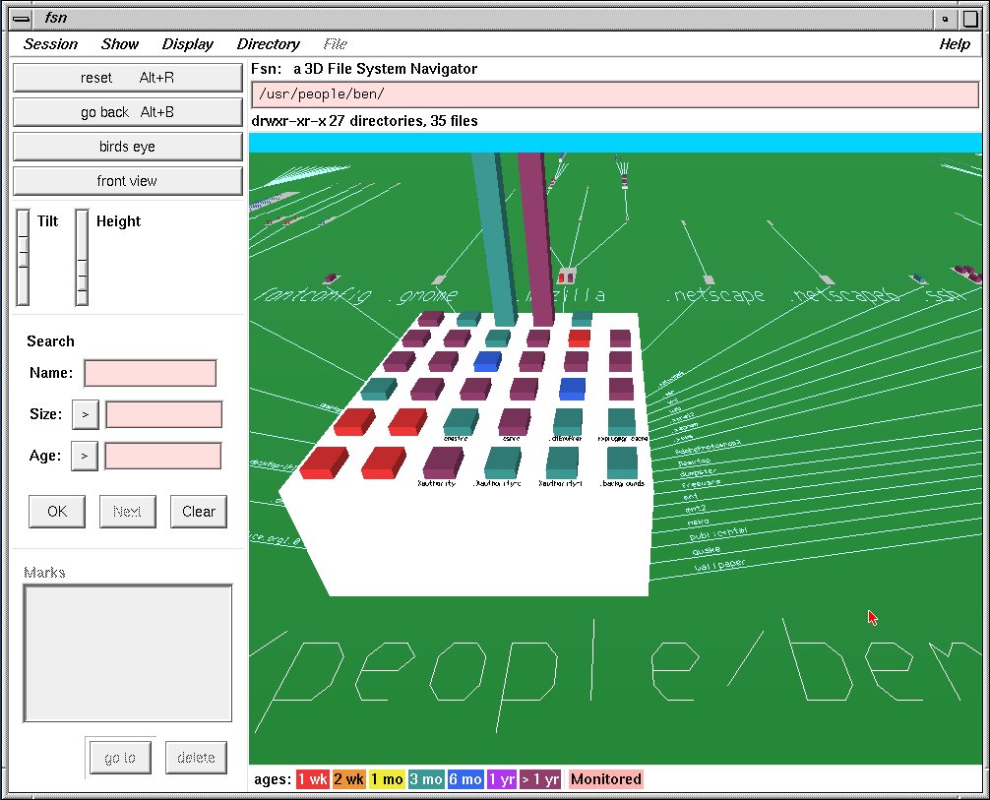990x800 pixels.
Task: Follow the neko directory line label
Action: coord(699,523)
